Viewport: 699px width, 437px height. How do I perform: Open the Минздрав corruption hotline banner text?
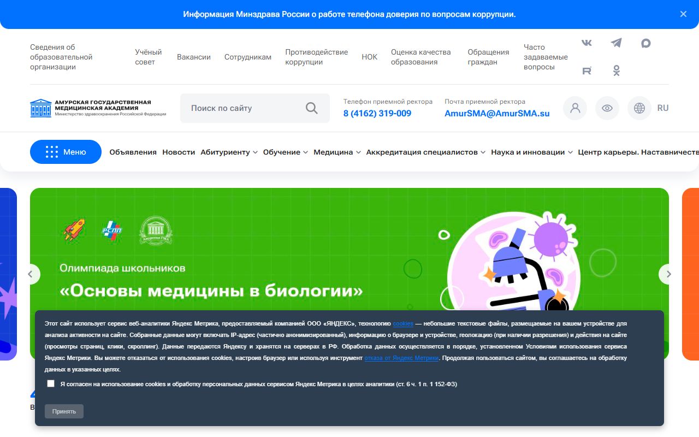click(x=349, y=14)
